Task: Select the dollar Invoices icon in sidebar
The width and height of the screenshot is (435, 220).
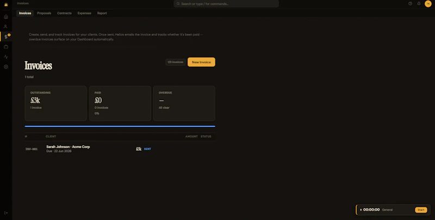Action: 6,36
